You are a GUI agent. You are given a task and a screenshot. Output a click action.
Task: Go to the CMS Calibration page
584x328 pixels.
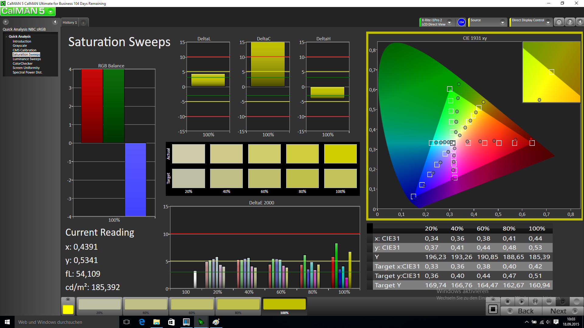[x=24, y=50]
